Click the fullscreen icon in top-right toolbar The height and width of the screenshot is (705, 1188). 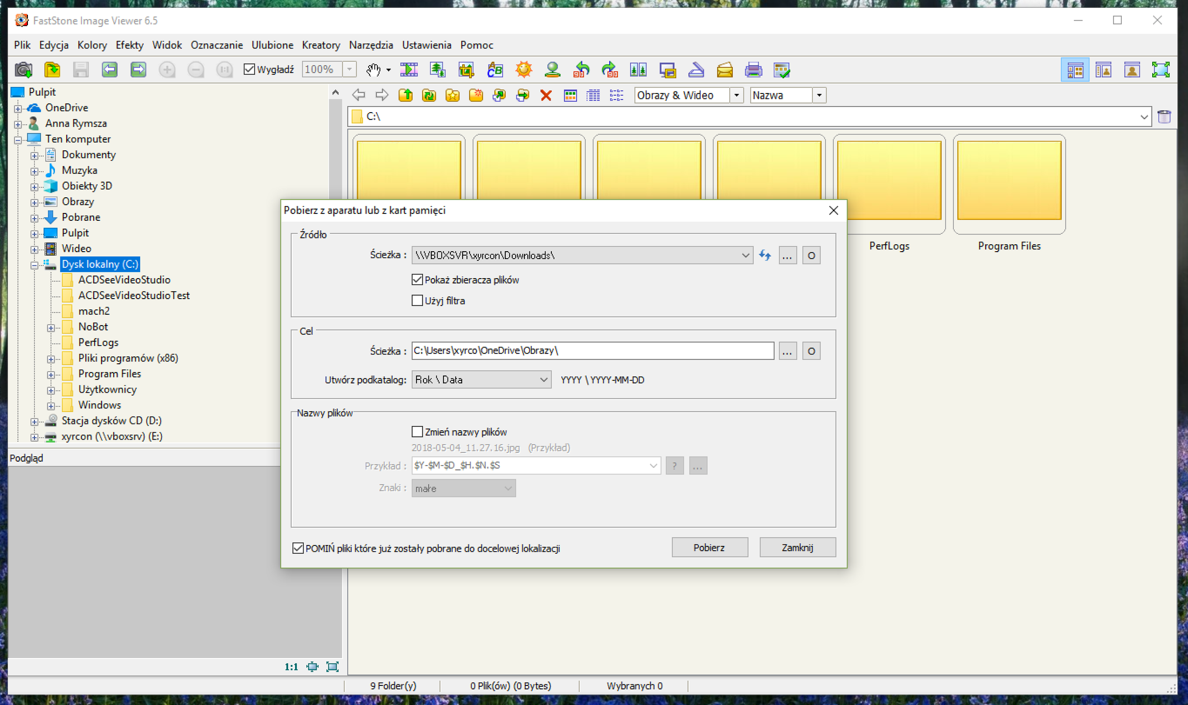tap(1161, 70)
